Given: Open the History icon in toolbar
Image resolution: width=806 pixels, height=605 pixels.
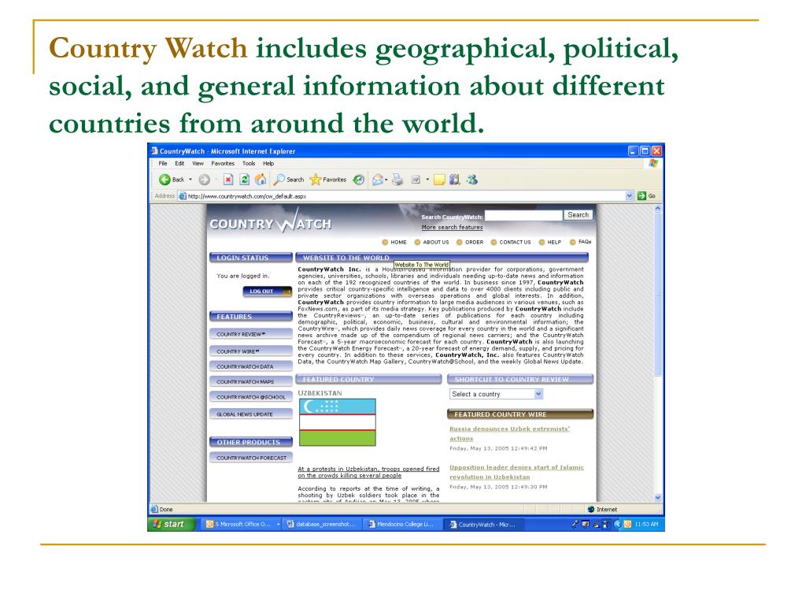Looking at the screenshot, I should [x=359, y=180].
